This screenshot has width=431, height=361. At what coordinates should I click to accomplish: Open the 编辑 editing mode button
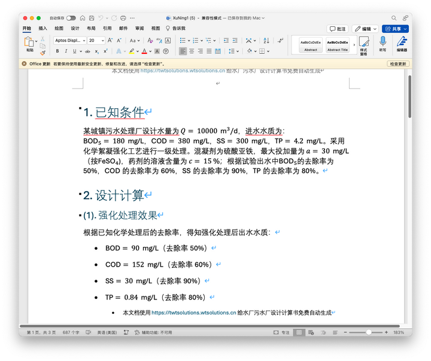[x=365, y=29]
